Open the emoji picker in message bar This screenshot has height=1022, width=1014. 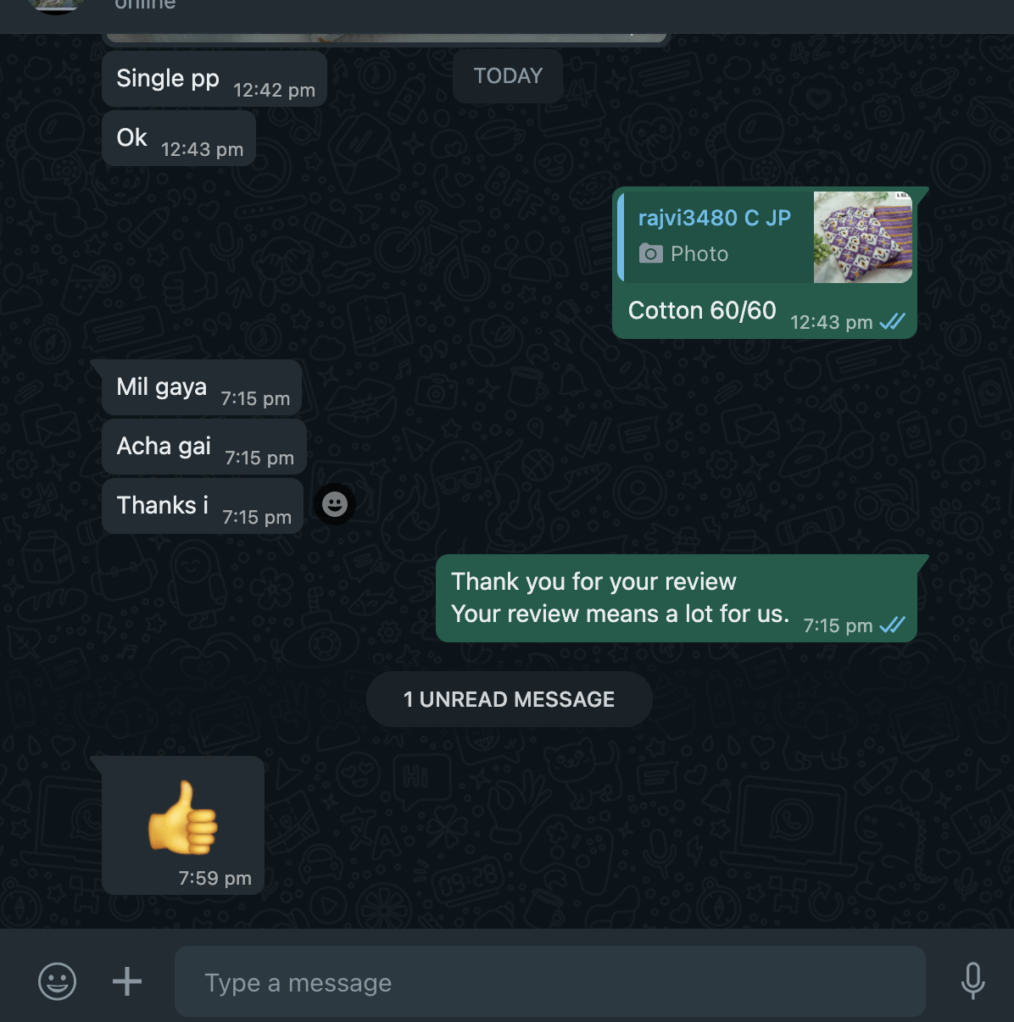[x=57, y=981]
